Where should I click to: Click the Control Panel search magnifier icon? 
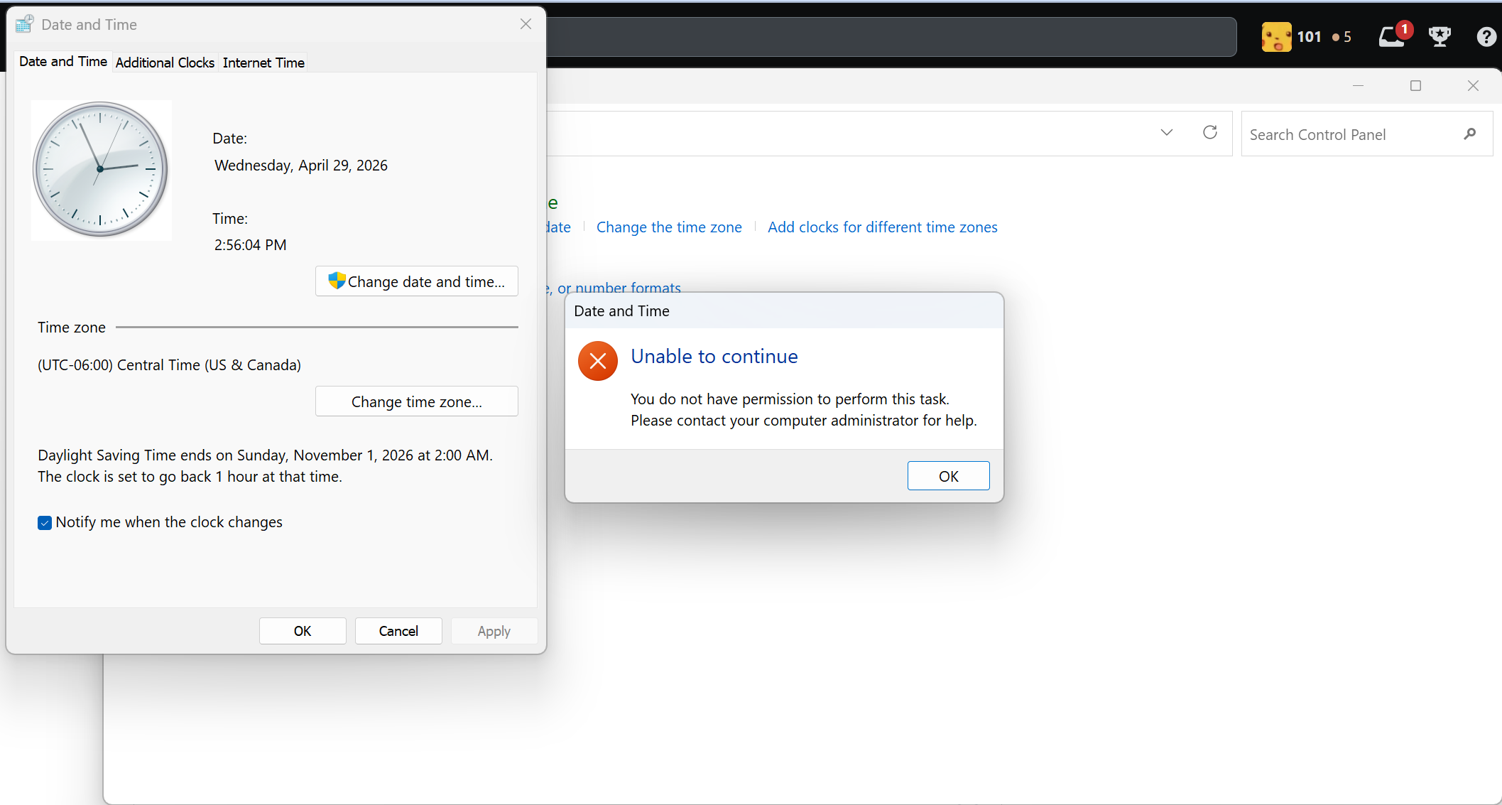pyautogui.click(x=1470, y=134)
